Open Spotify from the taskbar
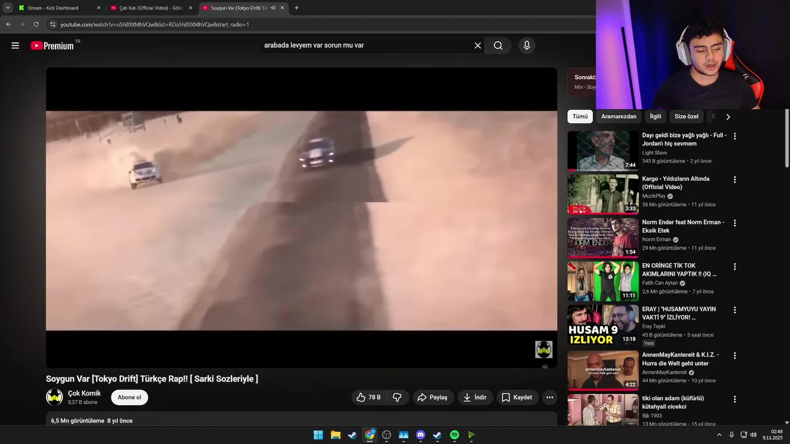 [454, 435]
